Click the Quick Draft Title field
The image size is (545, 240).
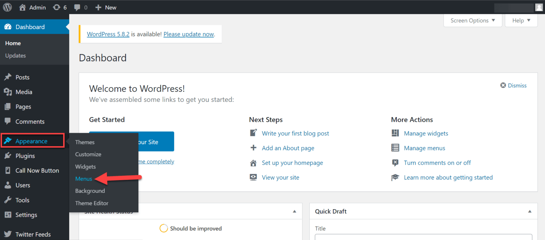(x=424, y=237)
